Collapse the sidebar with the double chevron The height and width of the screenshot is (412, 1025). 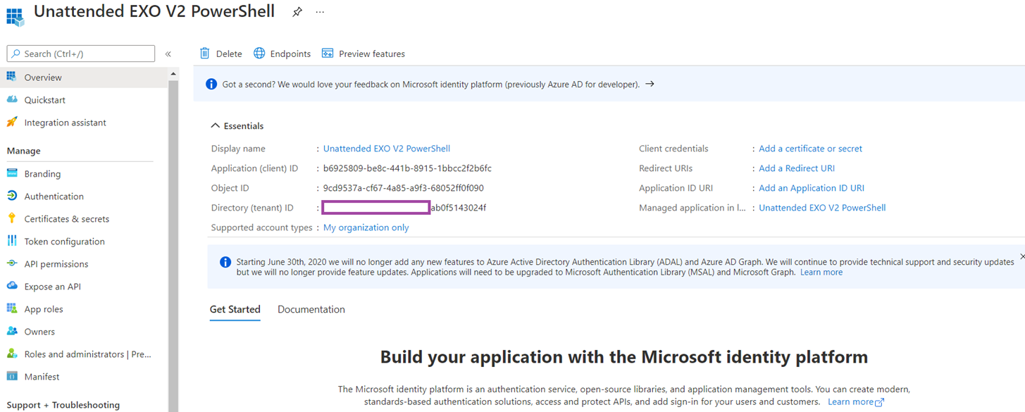[168, 54]
